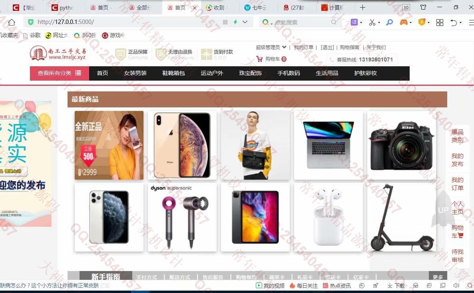Click the blue magnifier find icon
The image size is (474, 293).
point(389,22)
